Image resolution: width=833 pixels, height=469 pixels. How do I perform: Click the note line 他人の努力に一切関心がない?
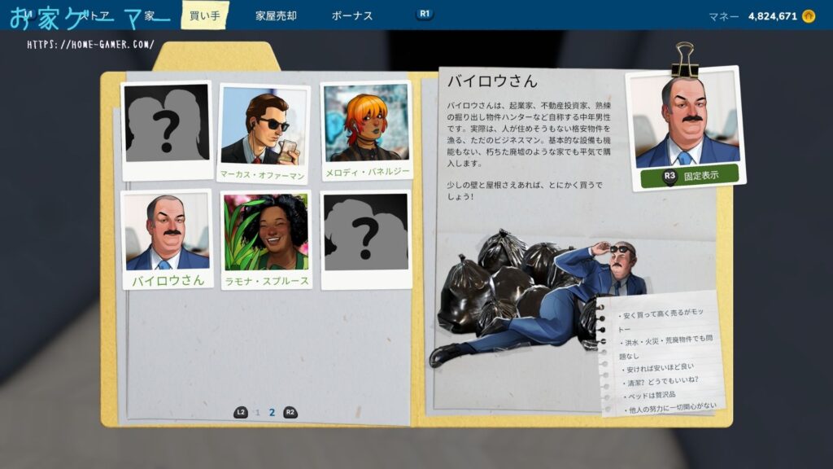click(x=670, y=409)
